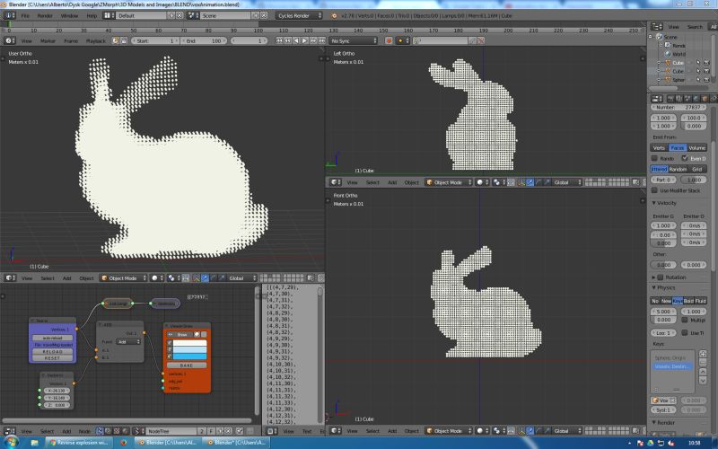The width and height of the screenshot is (718, 449).
Task: Open Object Mode dropdown in Front Ortho header
Action: click(448, 431)
